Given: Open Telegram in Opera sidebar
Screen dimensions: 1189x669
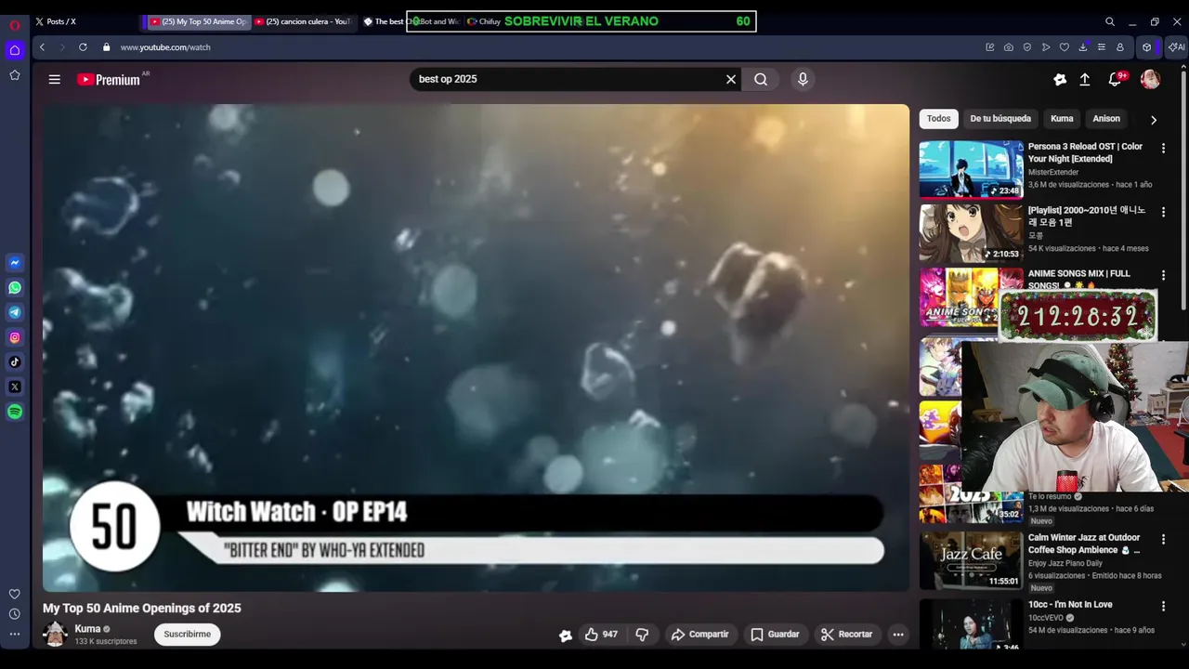Looking at the screenshot, I should (15, 312).
